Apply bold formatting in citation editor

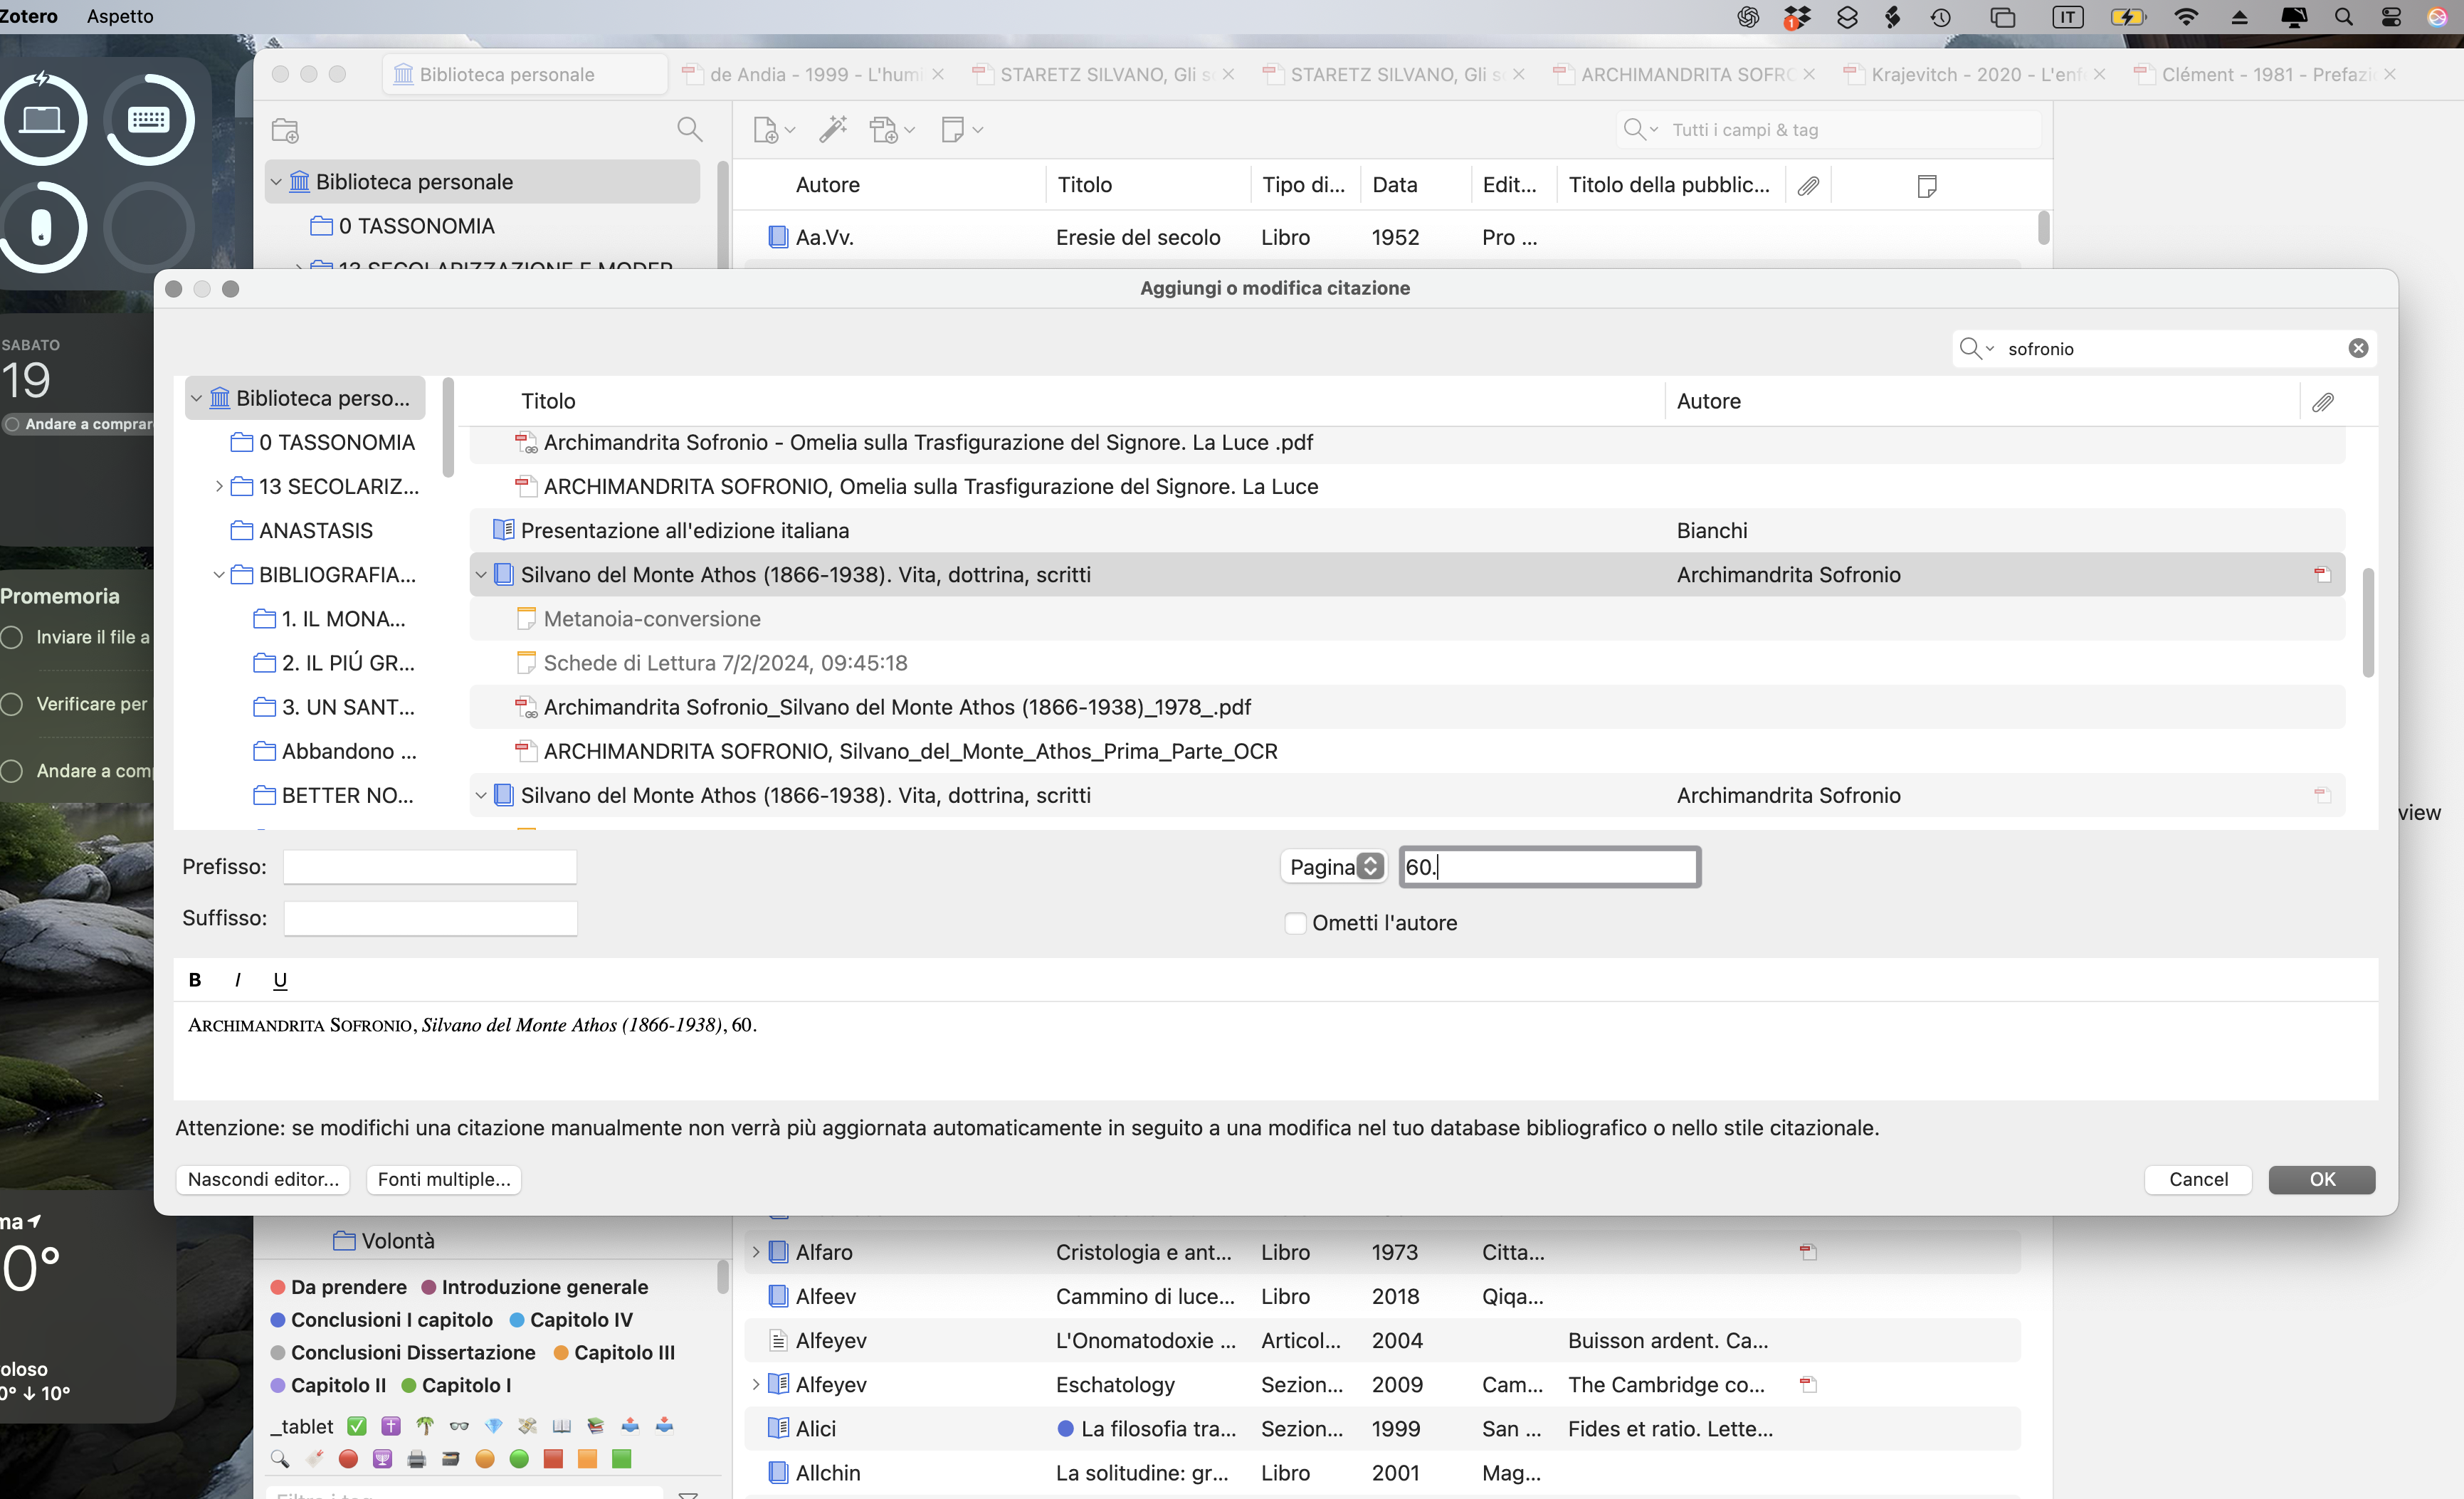coord(195,980)
